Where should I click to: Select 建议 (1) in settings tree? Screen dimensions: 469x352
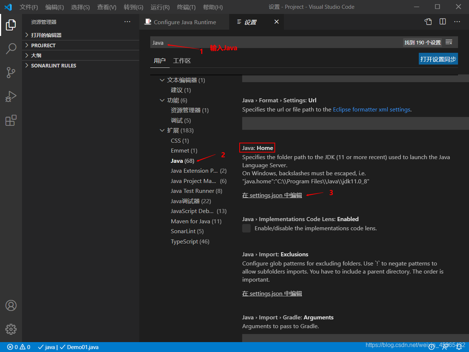(x=181, y=90)
